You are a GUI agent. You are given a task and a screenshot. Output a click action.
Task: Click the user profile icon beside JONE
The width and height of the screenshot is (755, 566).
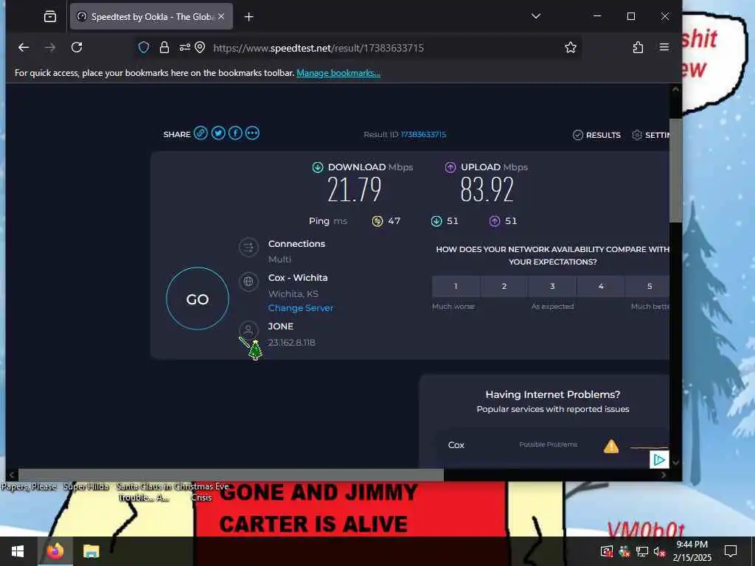point(248,330)
